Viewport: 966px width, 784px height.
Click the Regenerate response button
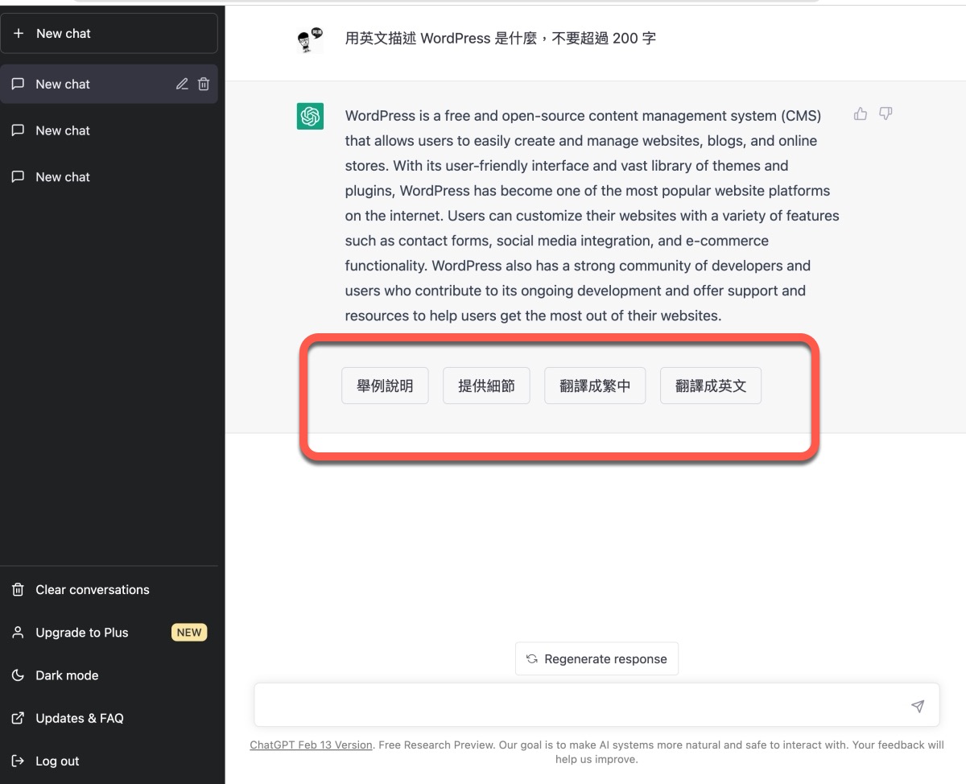point(597,658)
